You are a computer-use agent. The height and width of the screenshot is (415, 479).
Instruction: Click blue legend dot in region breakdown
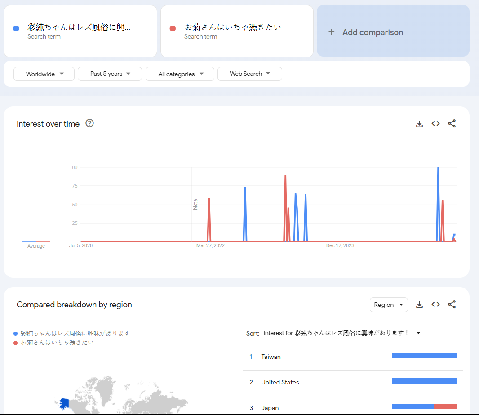(16, 334)
